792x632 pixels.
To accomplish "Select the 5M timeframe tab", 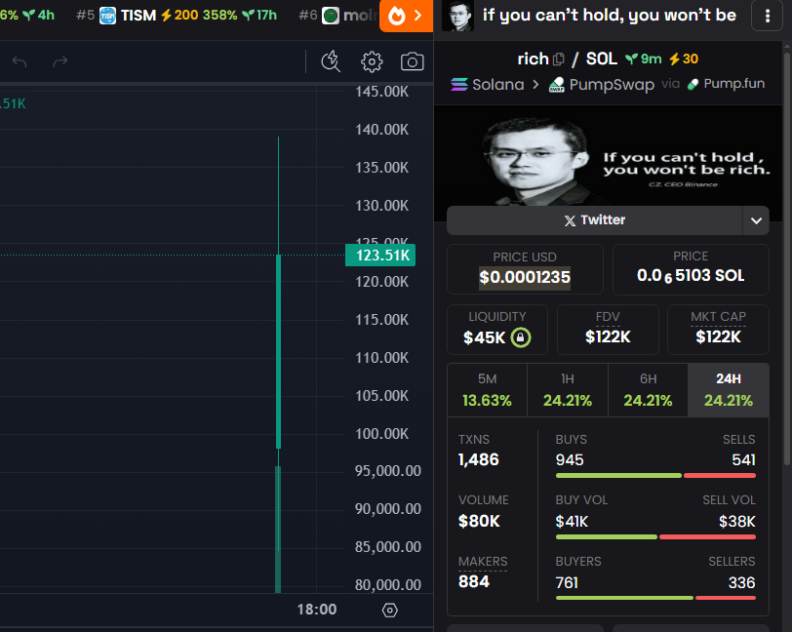I will pyautogui.click(x=487, y=390).
